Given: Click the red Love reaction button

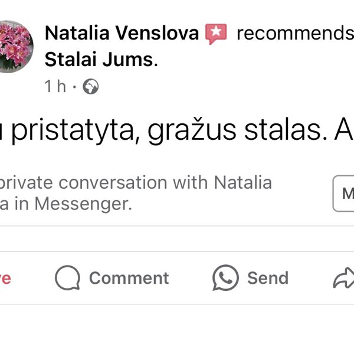Looking at the screenshot, I should click(5, 278).
